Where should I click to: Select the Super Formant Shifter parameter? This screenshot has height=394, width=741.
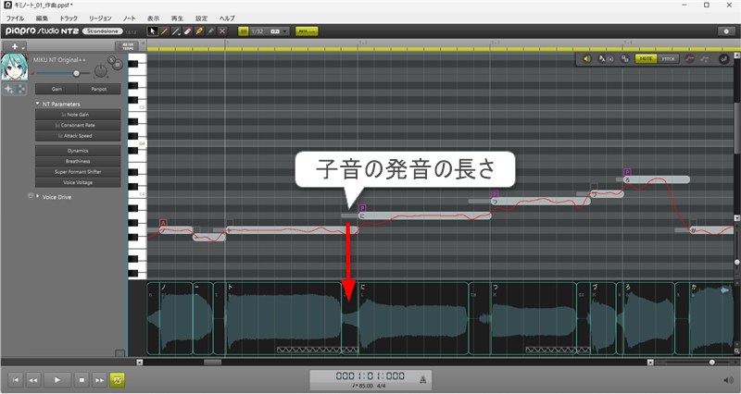point(78,172)
